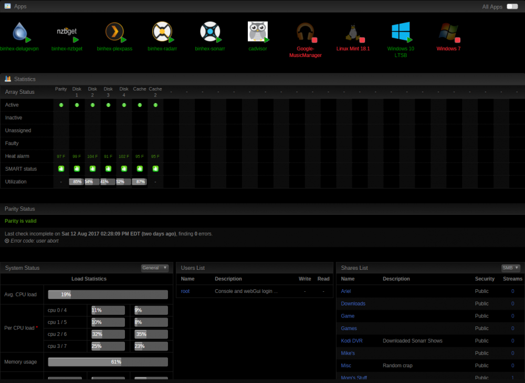
Task: Click the cpu 3 / 7 label
Action: [57, 346]
